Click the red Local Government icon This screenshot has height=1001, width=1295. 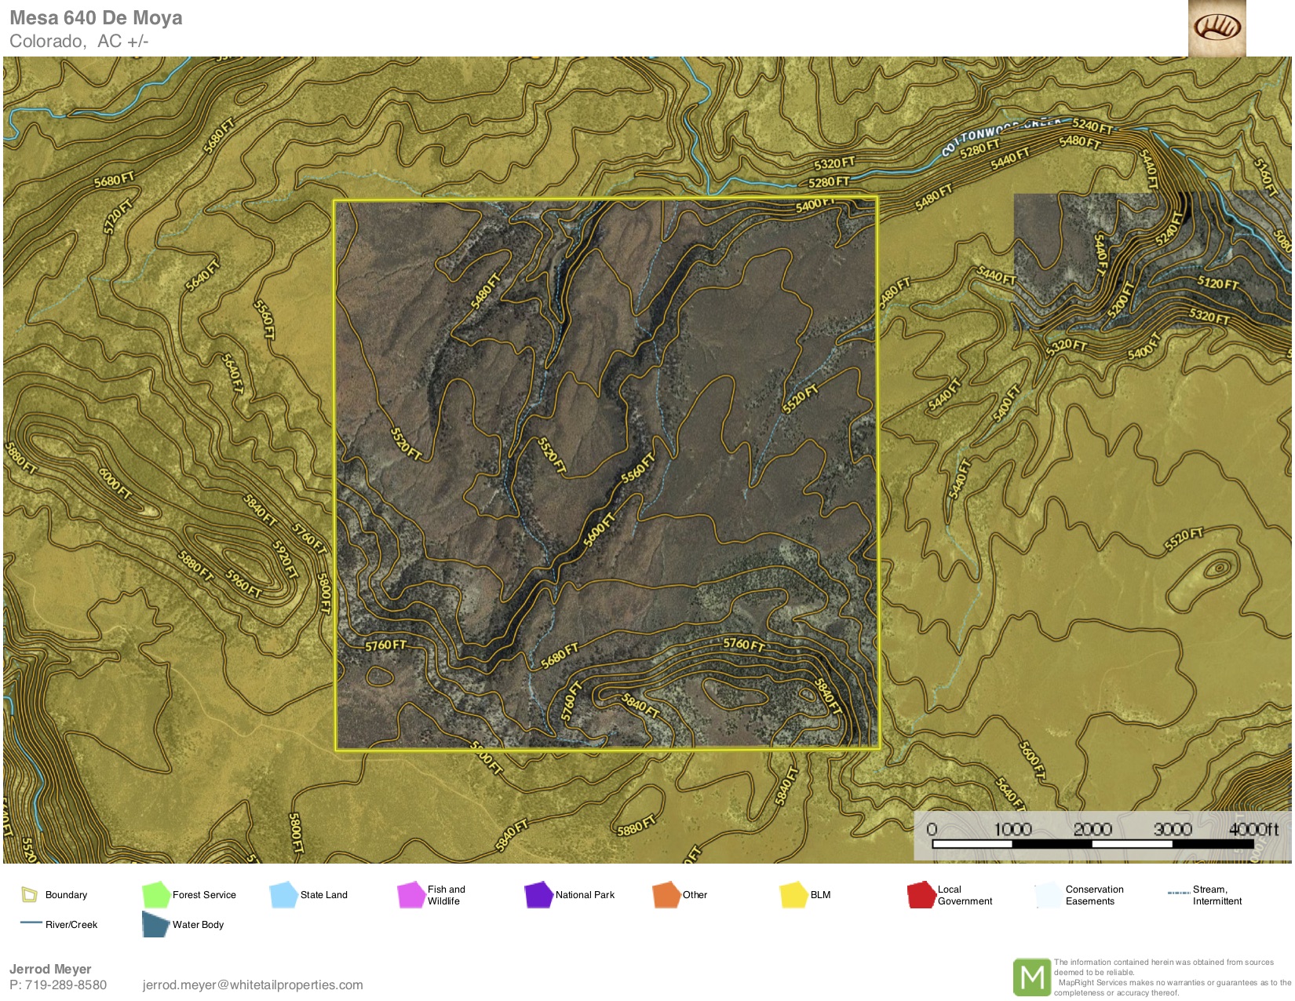(x=921, y=895)
